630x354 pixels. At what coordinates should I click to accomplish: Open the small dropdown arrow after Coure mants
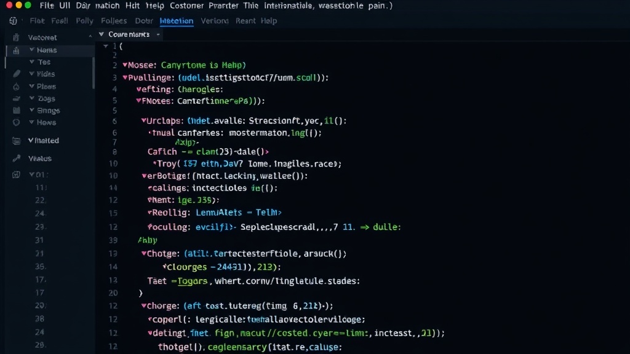coord(158,34)
